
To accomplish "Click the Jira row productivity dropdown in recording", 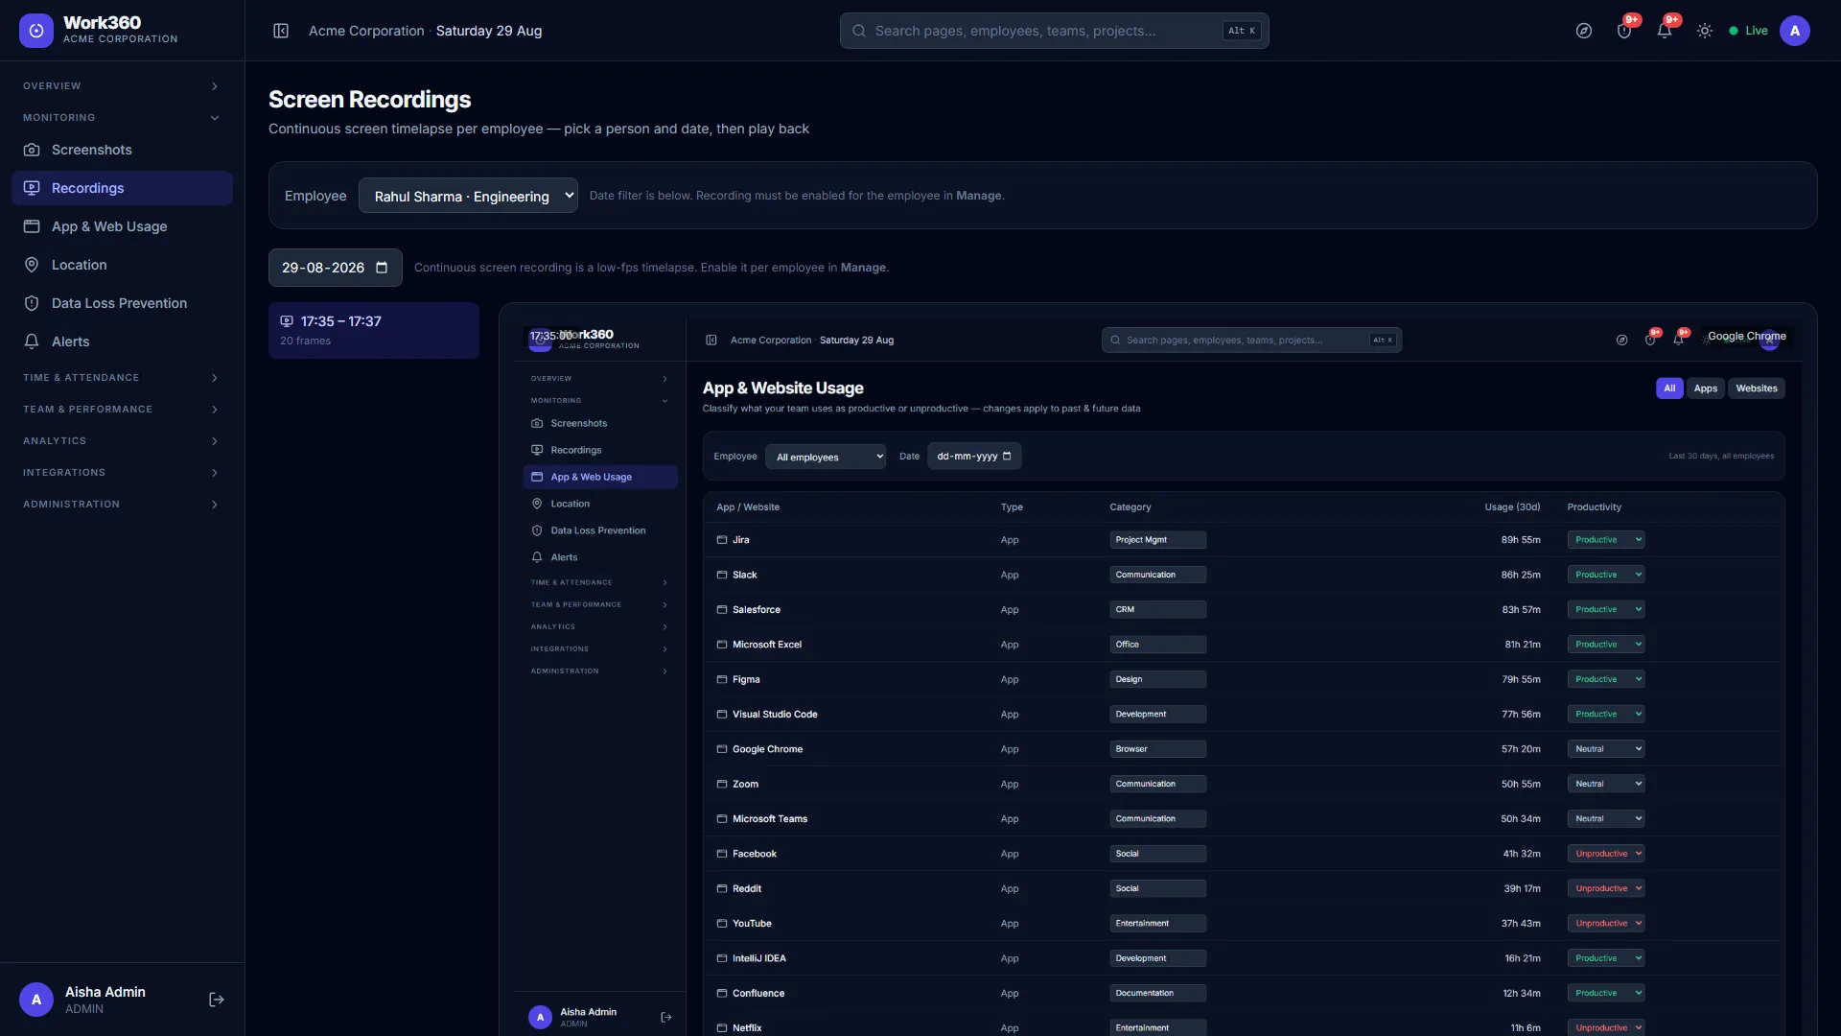I will coord(1606,540).
